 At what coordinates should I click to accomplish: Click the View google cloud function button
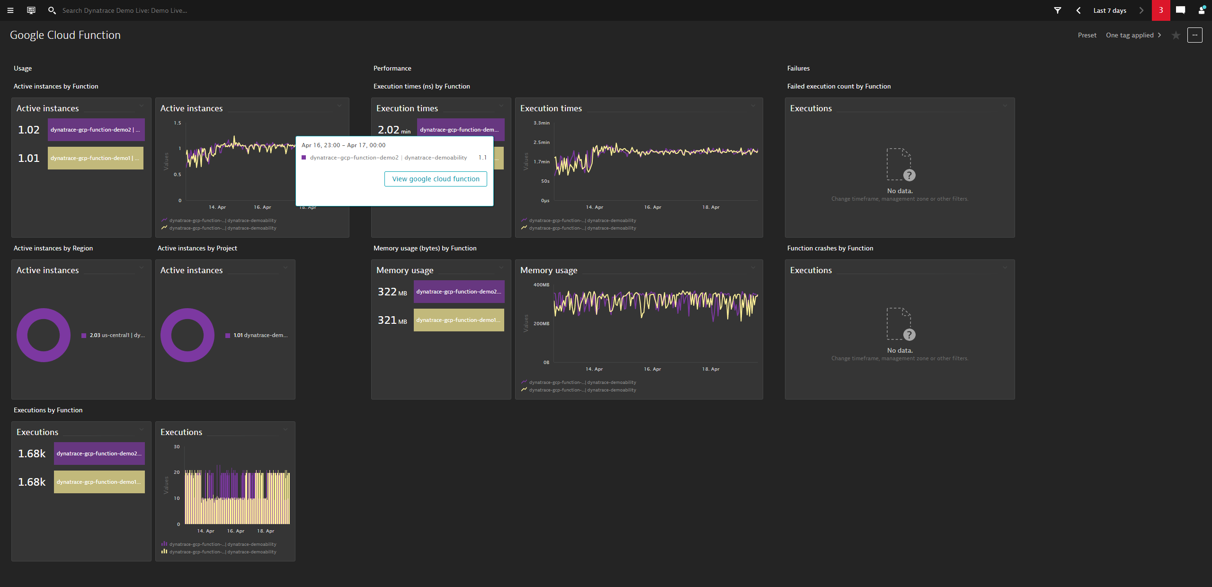(x=435, y=179)
